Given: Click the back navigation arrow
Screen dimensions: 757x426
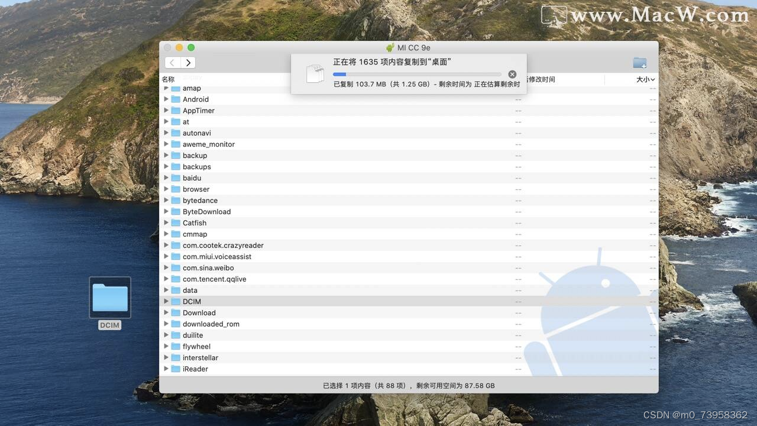Looking at the screenshot, I should point(172,63).
